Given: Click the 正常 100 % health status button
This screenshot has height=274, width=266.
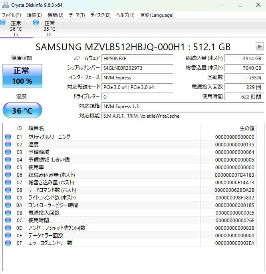Looking at the screenshot, I should pos(22,76).
